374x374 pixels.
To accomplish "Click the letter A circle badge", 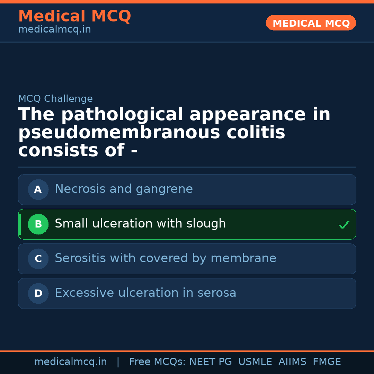I will pos(38,189).
